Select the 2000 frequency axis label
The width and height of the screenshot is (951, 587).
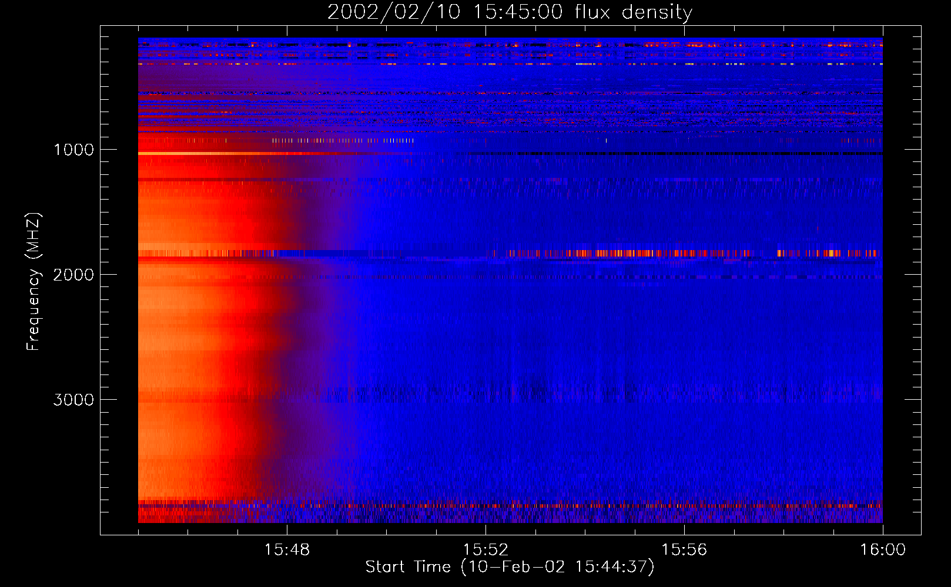(x=73, y=275)
